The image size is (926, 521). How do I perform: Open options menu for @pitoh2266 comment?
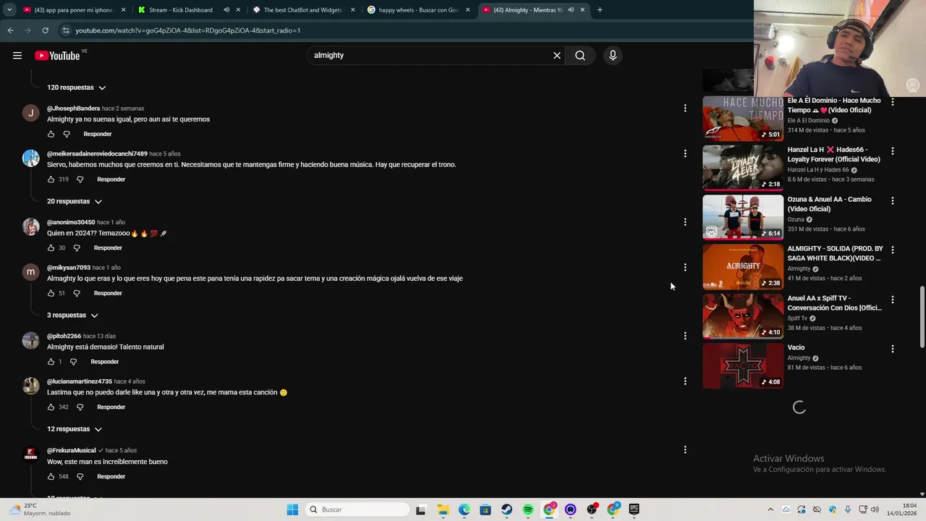coord(685,336)
